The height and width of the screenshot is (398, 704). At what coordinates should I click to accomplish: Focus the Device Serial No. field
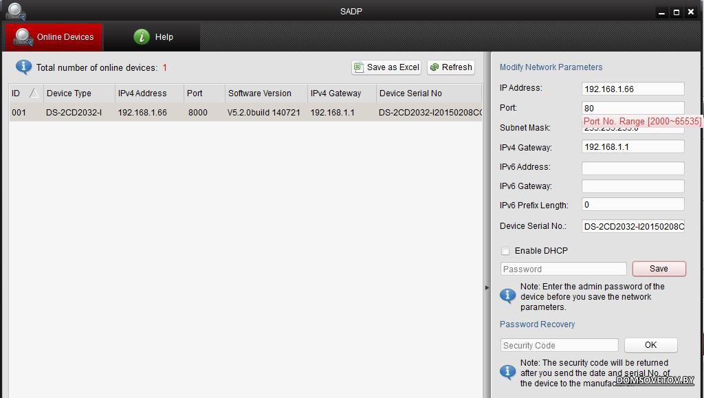(x=633, y=226)
